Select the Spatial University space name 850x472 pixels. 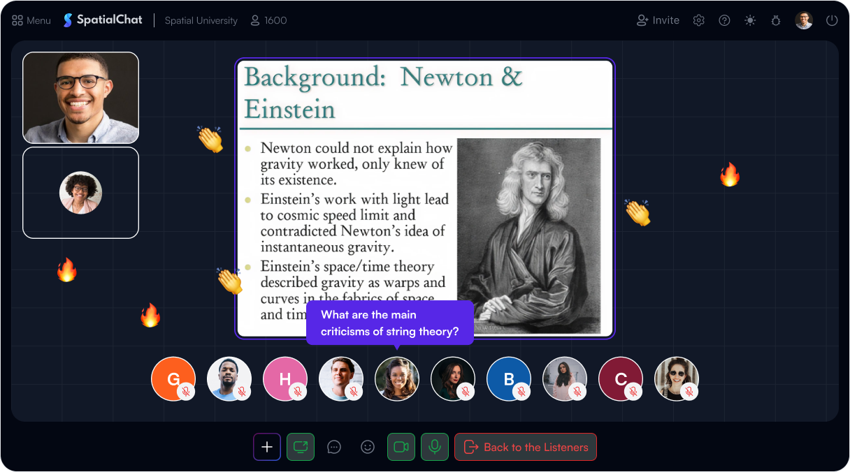[201, 20]
